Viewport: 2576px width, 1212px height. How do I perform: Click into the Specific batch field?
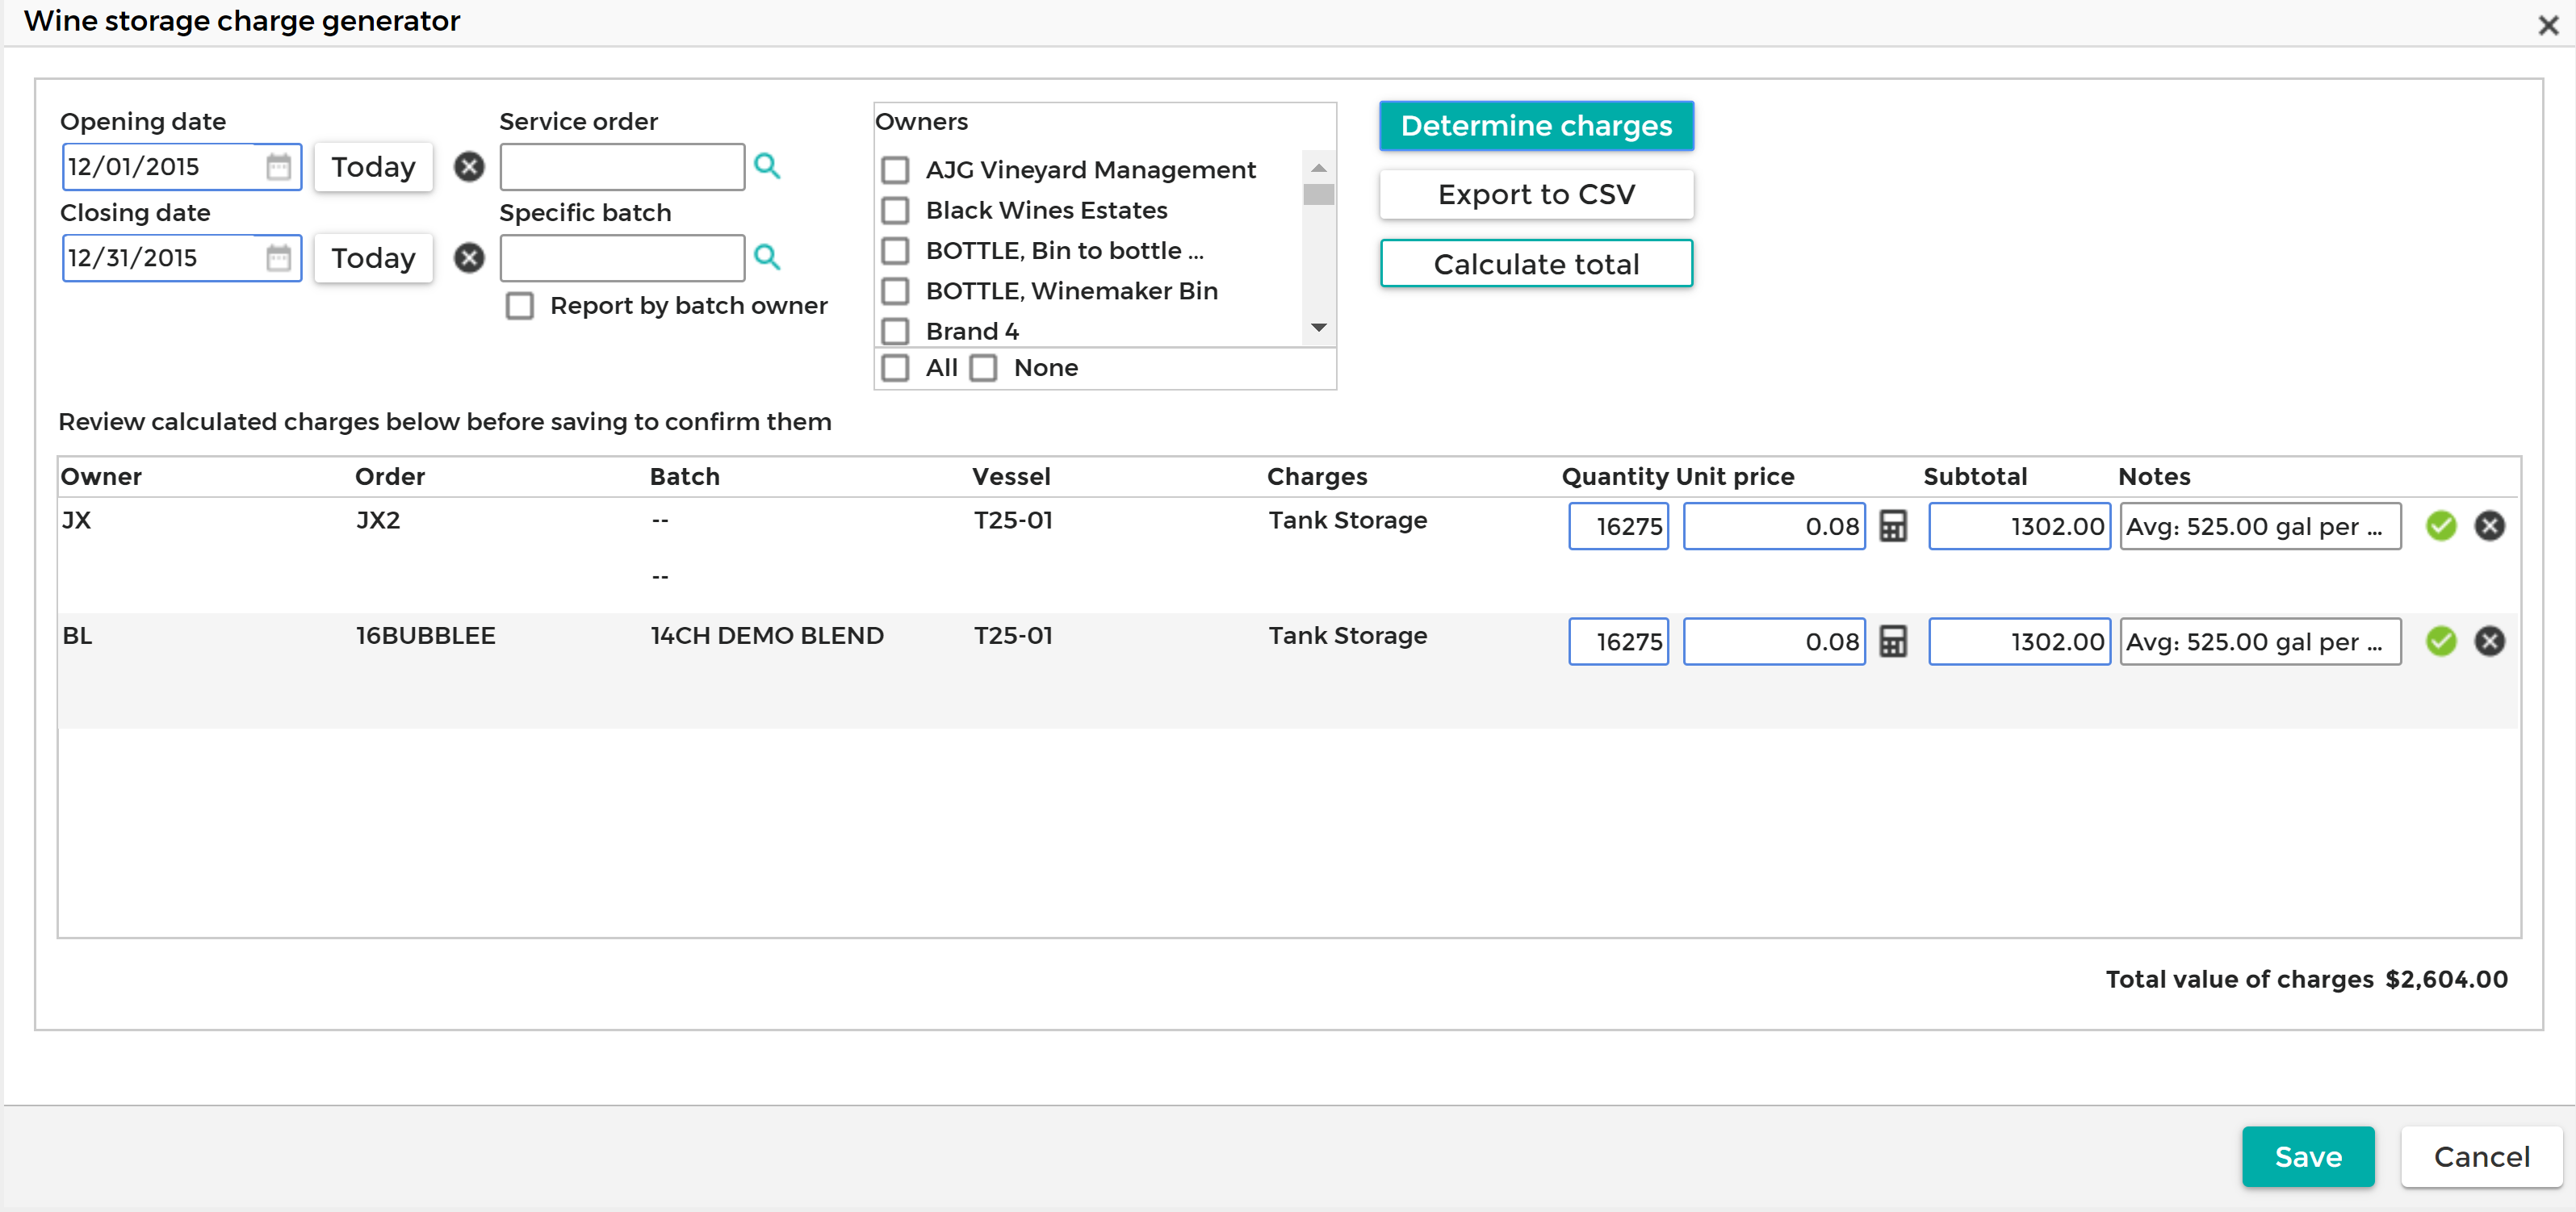622,257
